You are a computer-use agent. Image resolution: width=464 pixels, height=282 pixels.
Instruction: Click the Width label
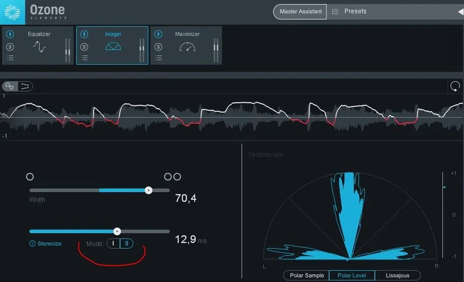[x=37, y=200]
